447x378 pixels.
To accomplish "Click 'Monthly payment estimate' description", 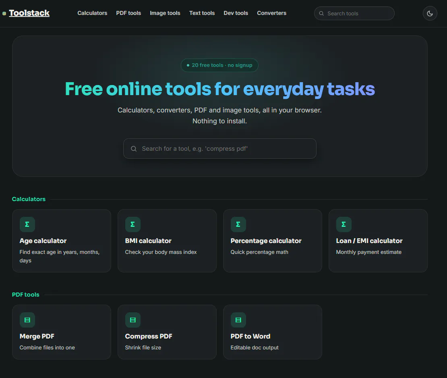I will pos(368,252).
